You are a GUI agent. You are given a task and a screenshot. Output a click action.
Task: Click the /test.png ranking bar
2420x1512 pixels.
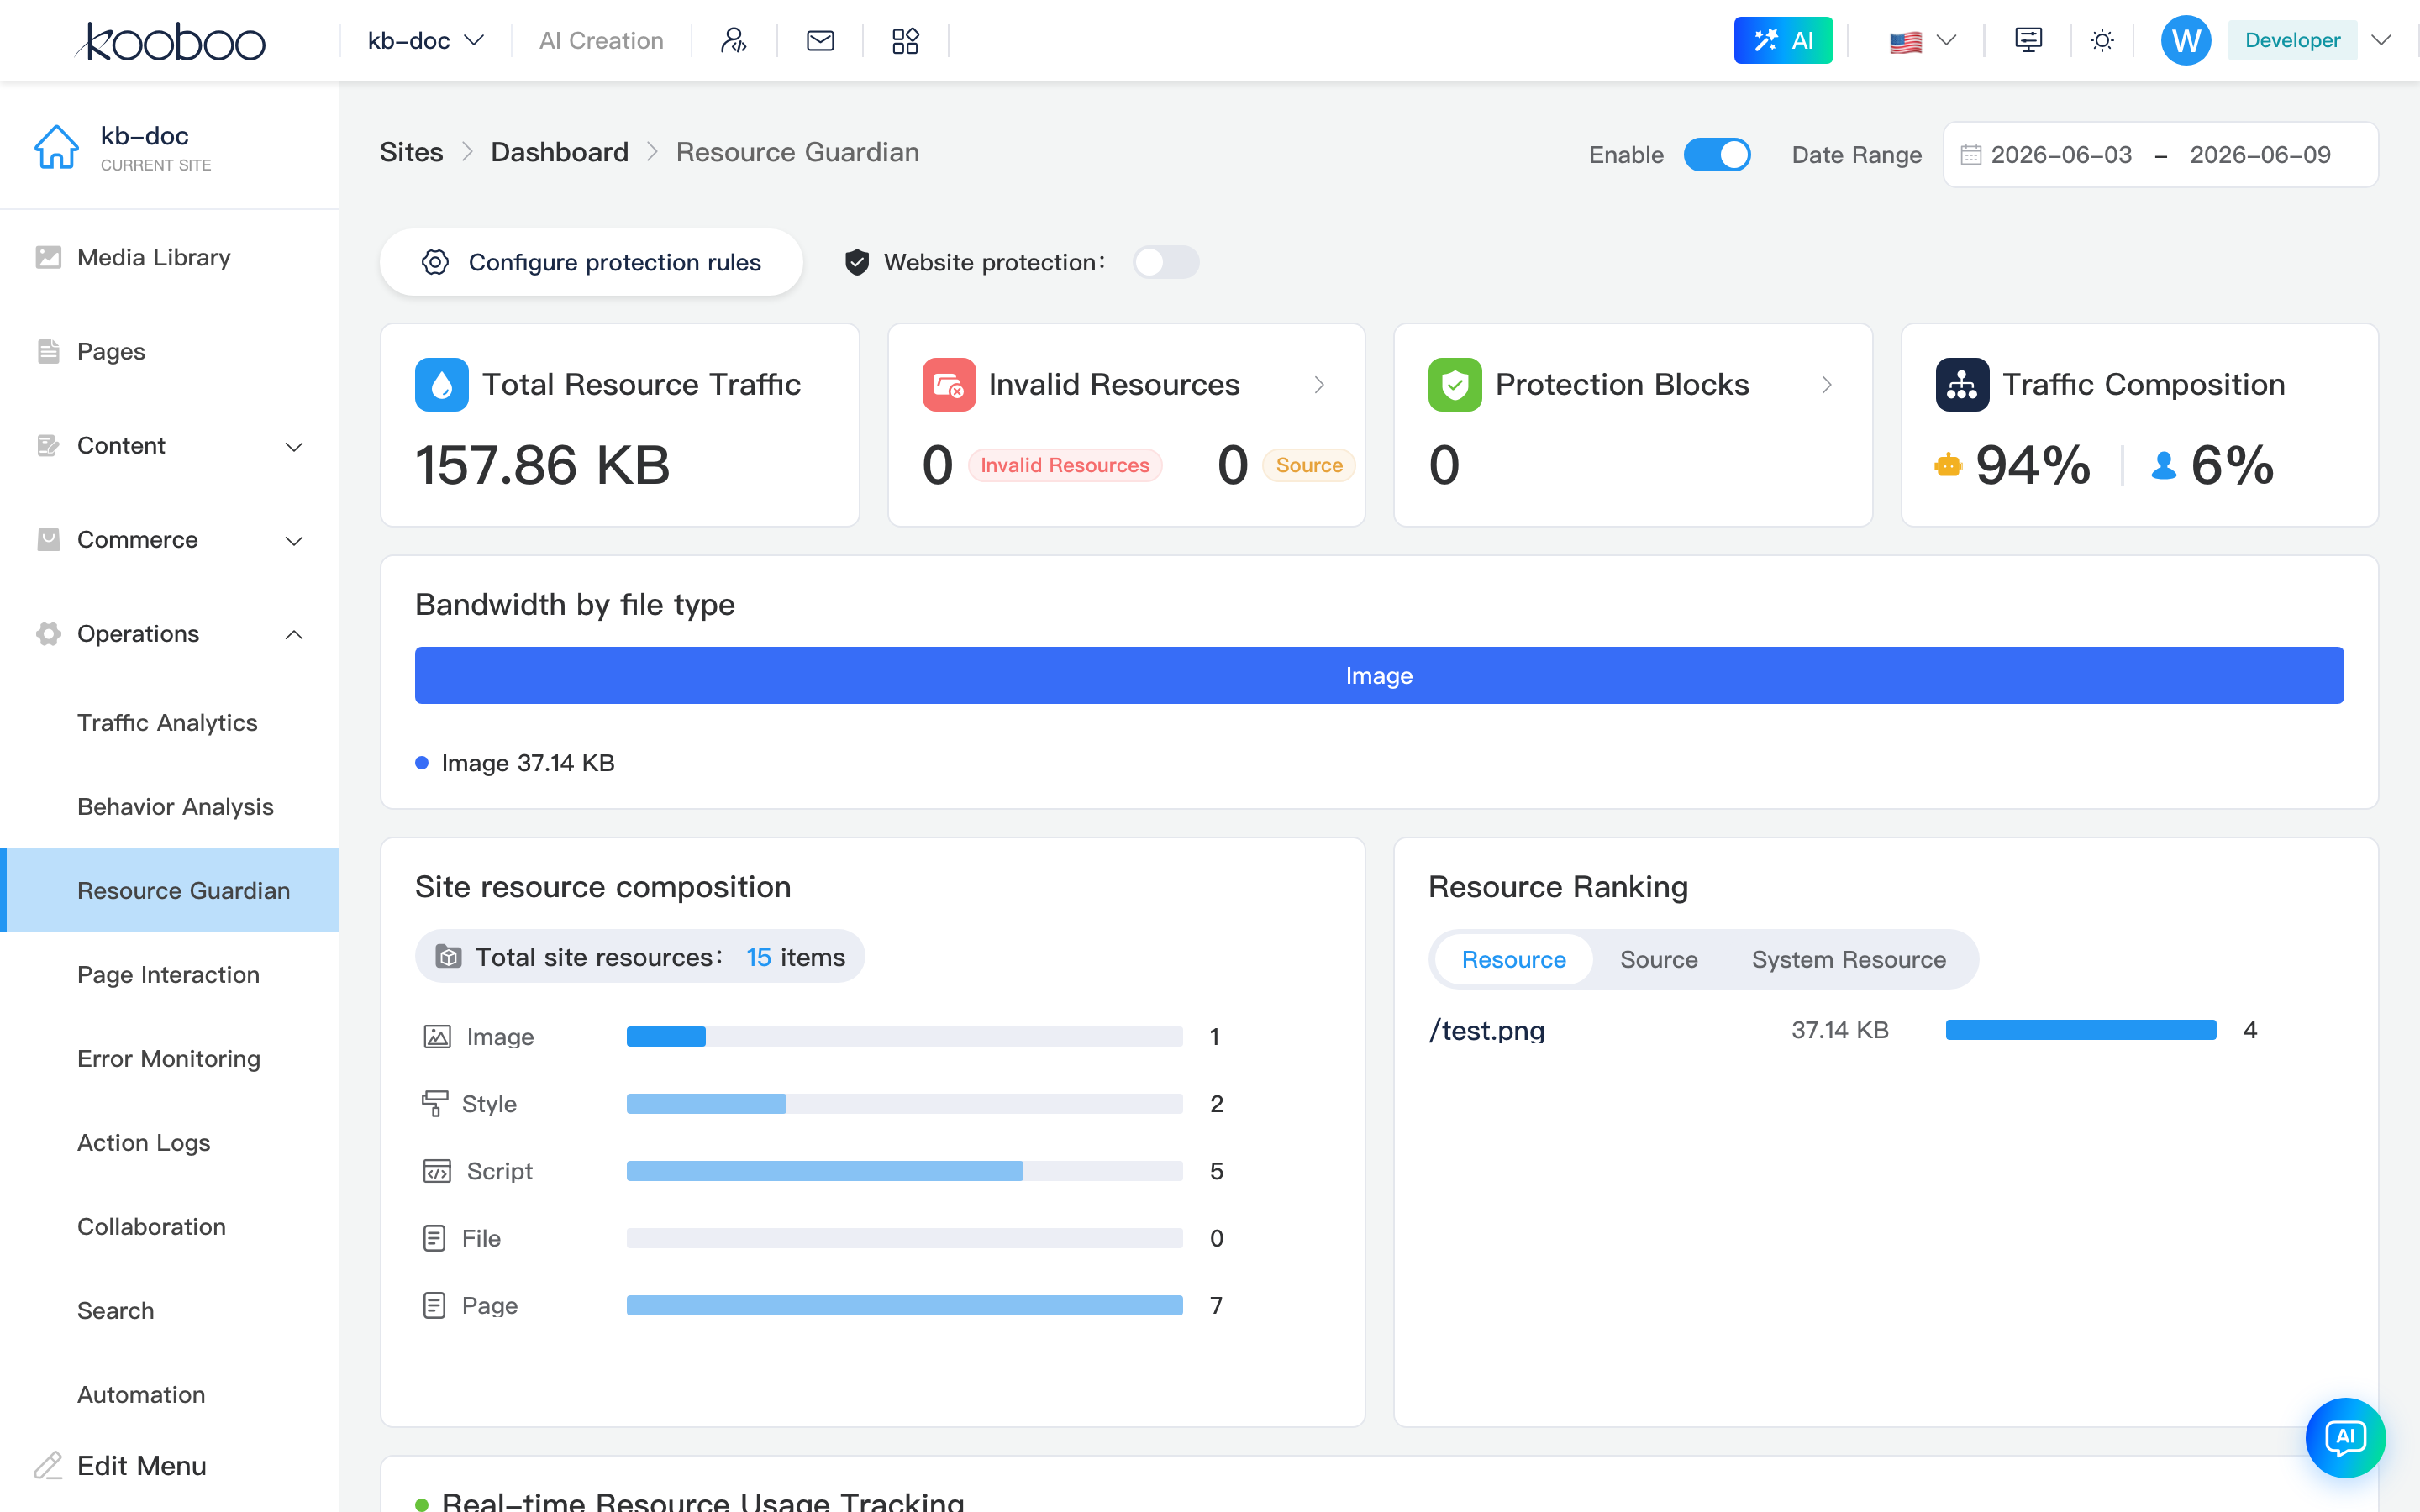(2080, 1030)
